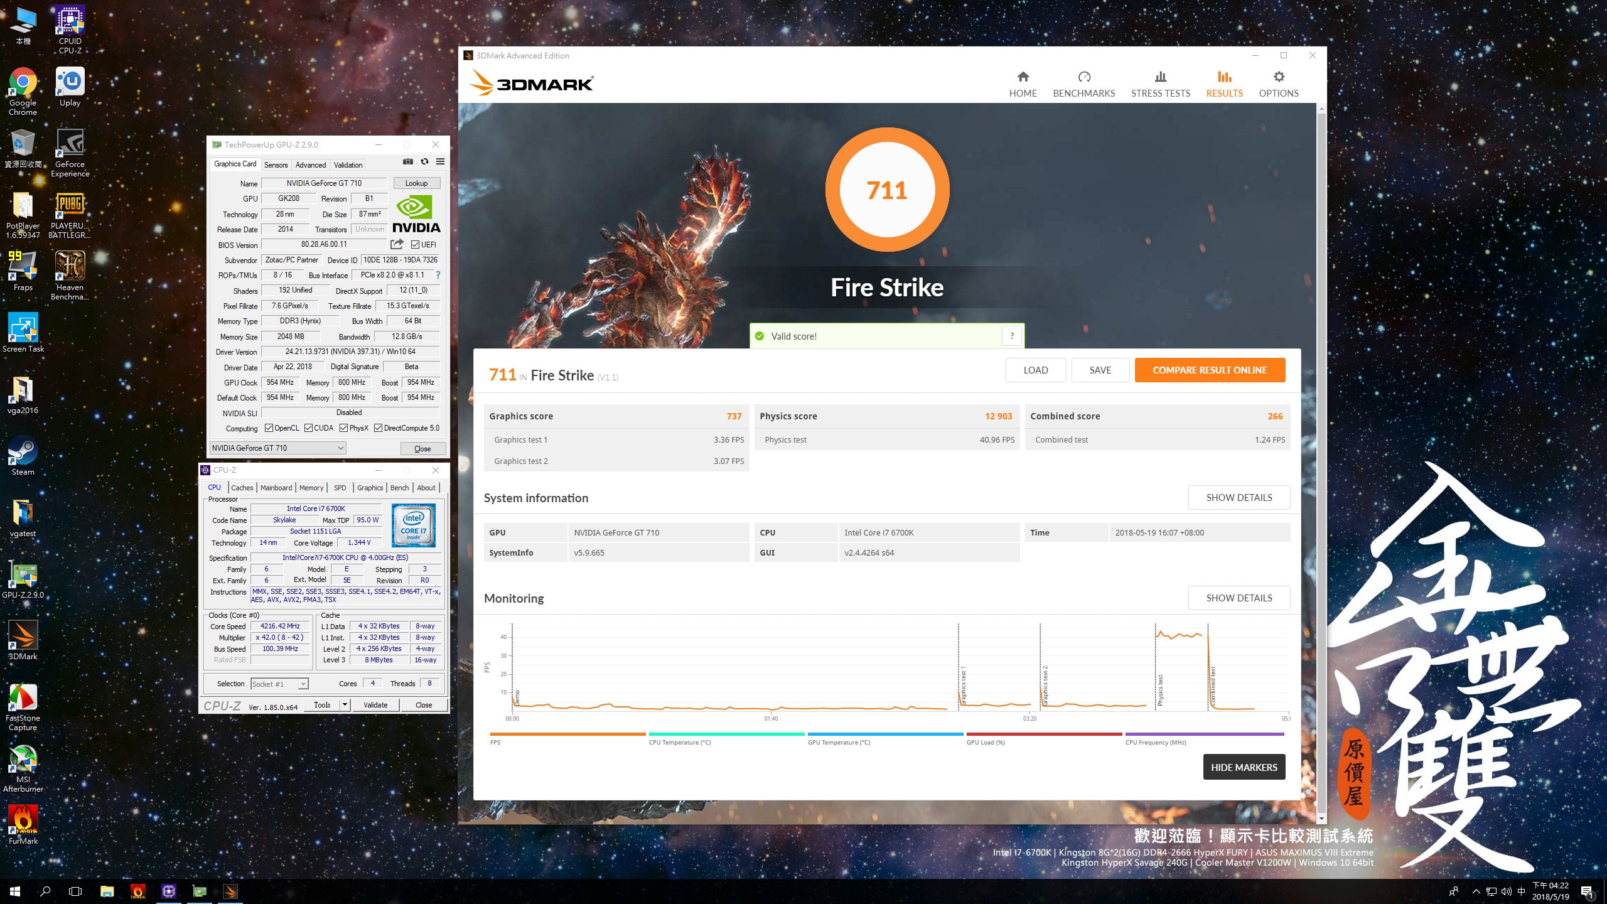Open MSI Afterburner desktop icon
The width and height of the screenshot is (1607, 904).
[23, 769]
